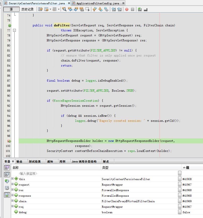Click Find Next Occurrence icon
203x218 pixels.
(76, 9)
